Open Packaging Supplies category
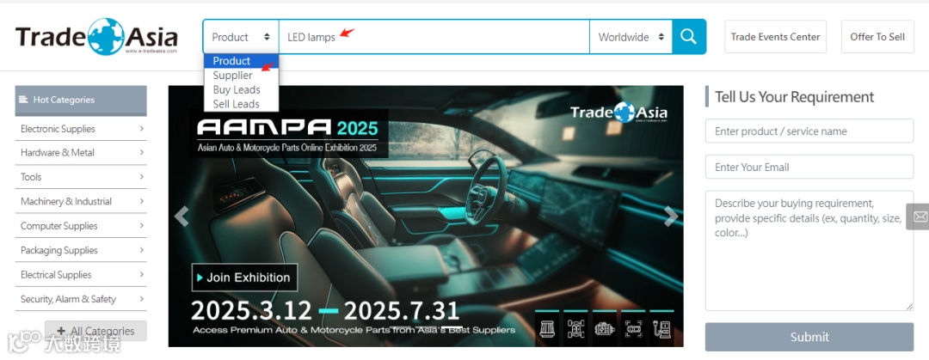This screenshot has width=929, height=360. [x=81, y=250]
